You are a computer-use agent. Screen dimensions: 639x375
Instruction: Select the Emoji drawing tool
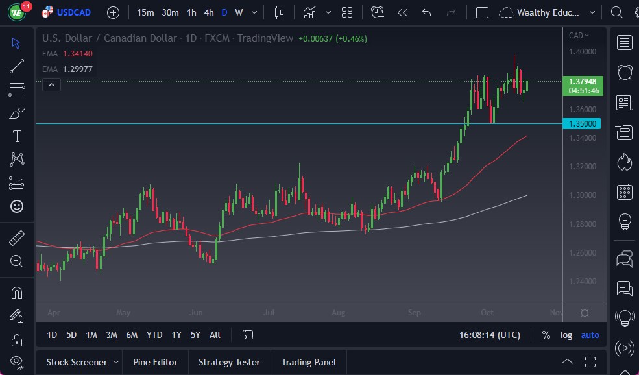pos(17,206)
